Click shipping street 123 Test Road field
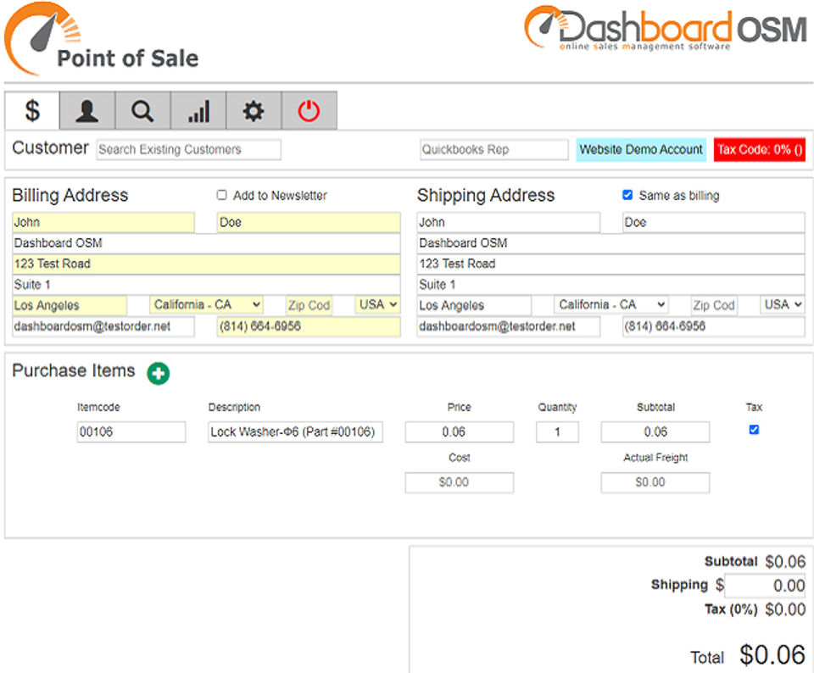The height and width of the screenshot is (673, 814). (x=611, y=264)
